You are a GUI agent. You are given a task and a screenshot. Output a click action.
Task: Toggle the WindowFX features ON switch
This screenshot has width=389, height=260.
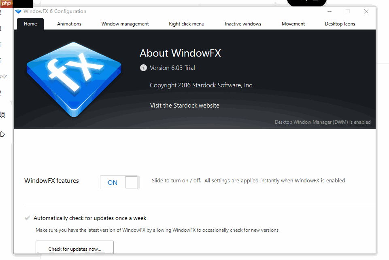click(x=119, y=182)
